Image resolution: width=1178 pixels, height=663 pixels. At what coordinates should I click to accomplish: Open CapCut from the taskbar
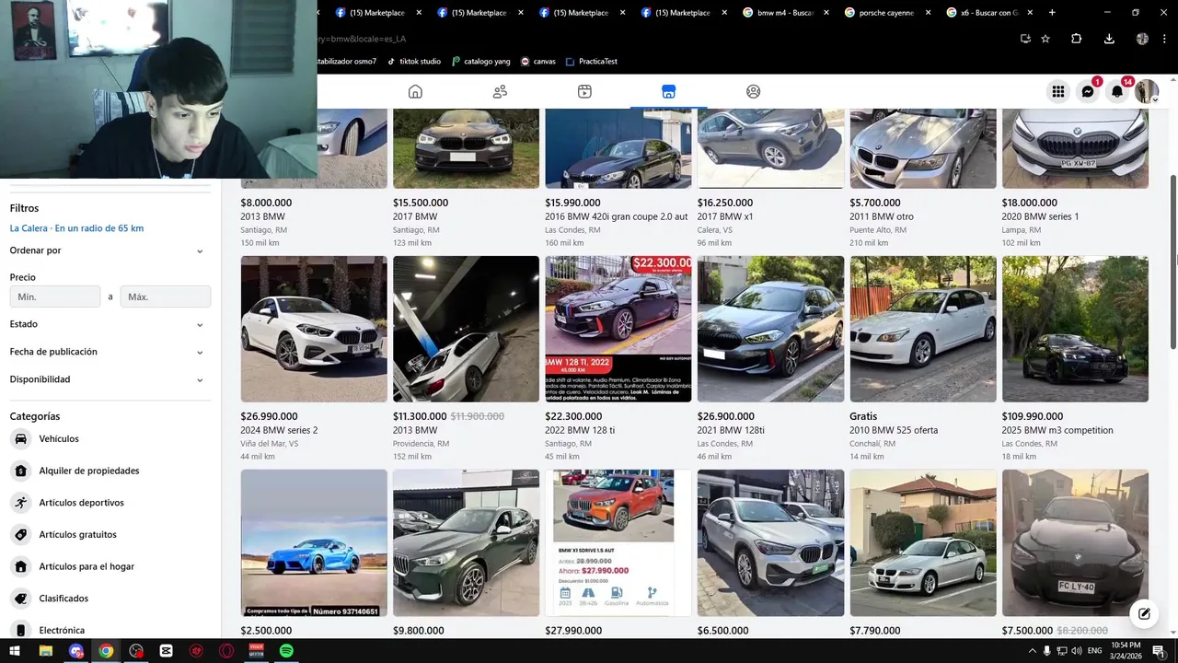point(166,651)
